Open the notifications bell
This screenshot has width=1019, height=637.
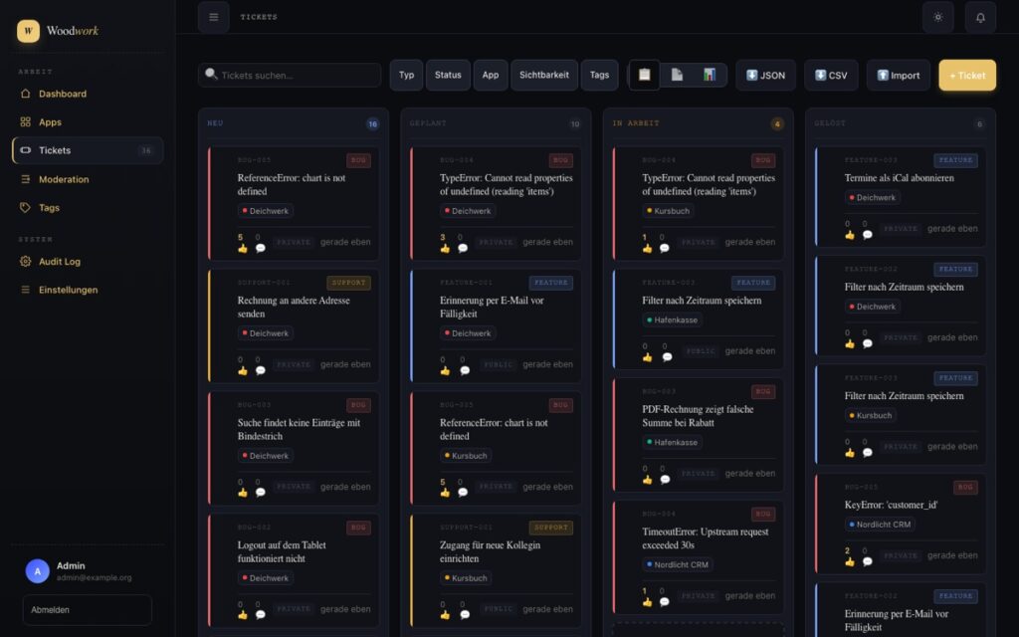[980, 17]
